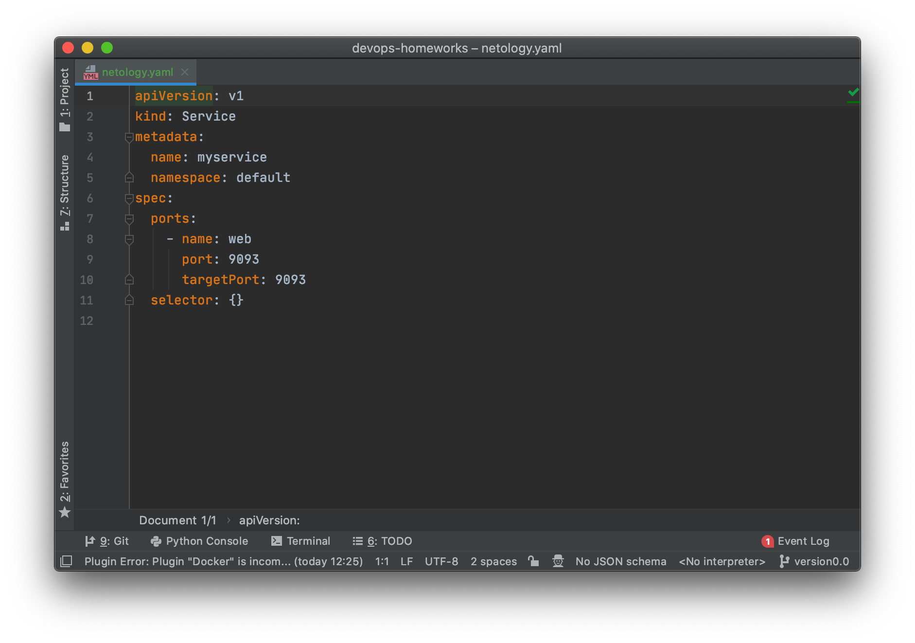Open the Git tool window
The image size is (915, 643).
pyautogui.click(x=107, y=541)
